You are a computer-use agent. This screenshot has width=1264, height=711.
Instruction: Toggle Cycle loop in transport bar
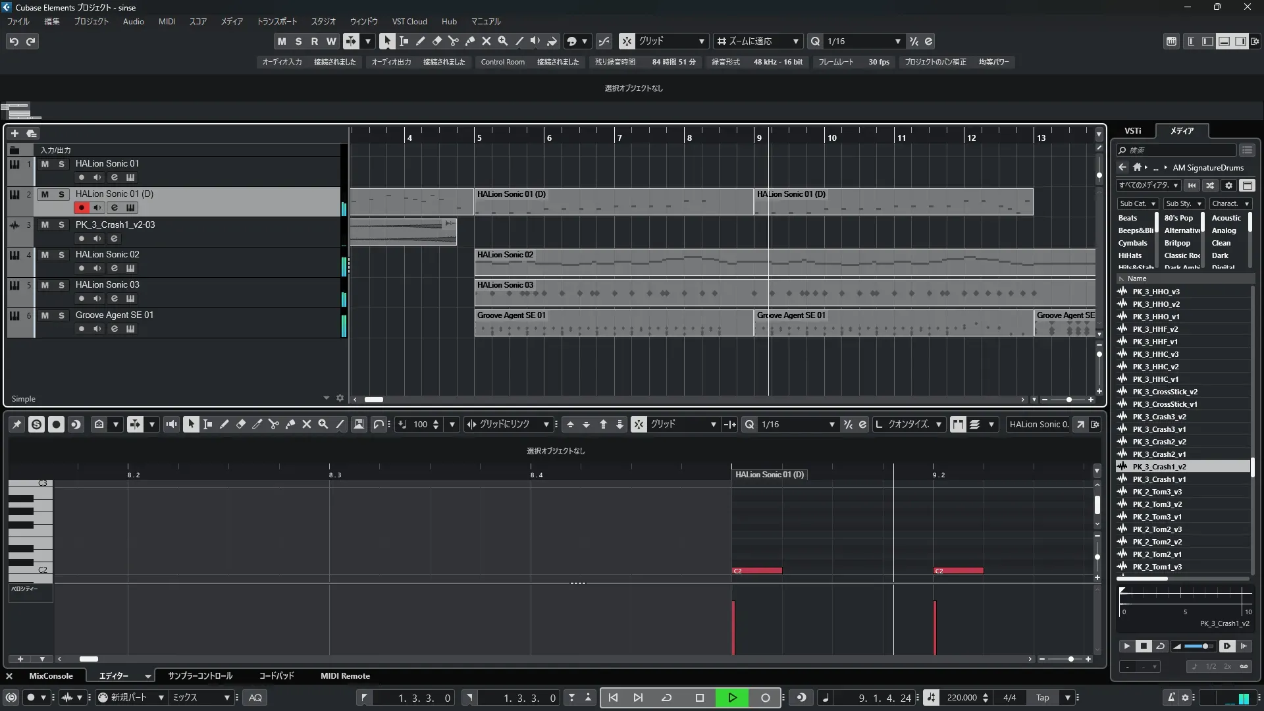666,698
